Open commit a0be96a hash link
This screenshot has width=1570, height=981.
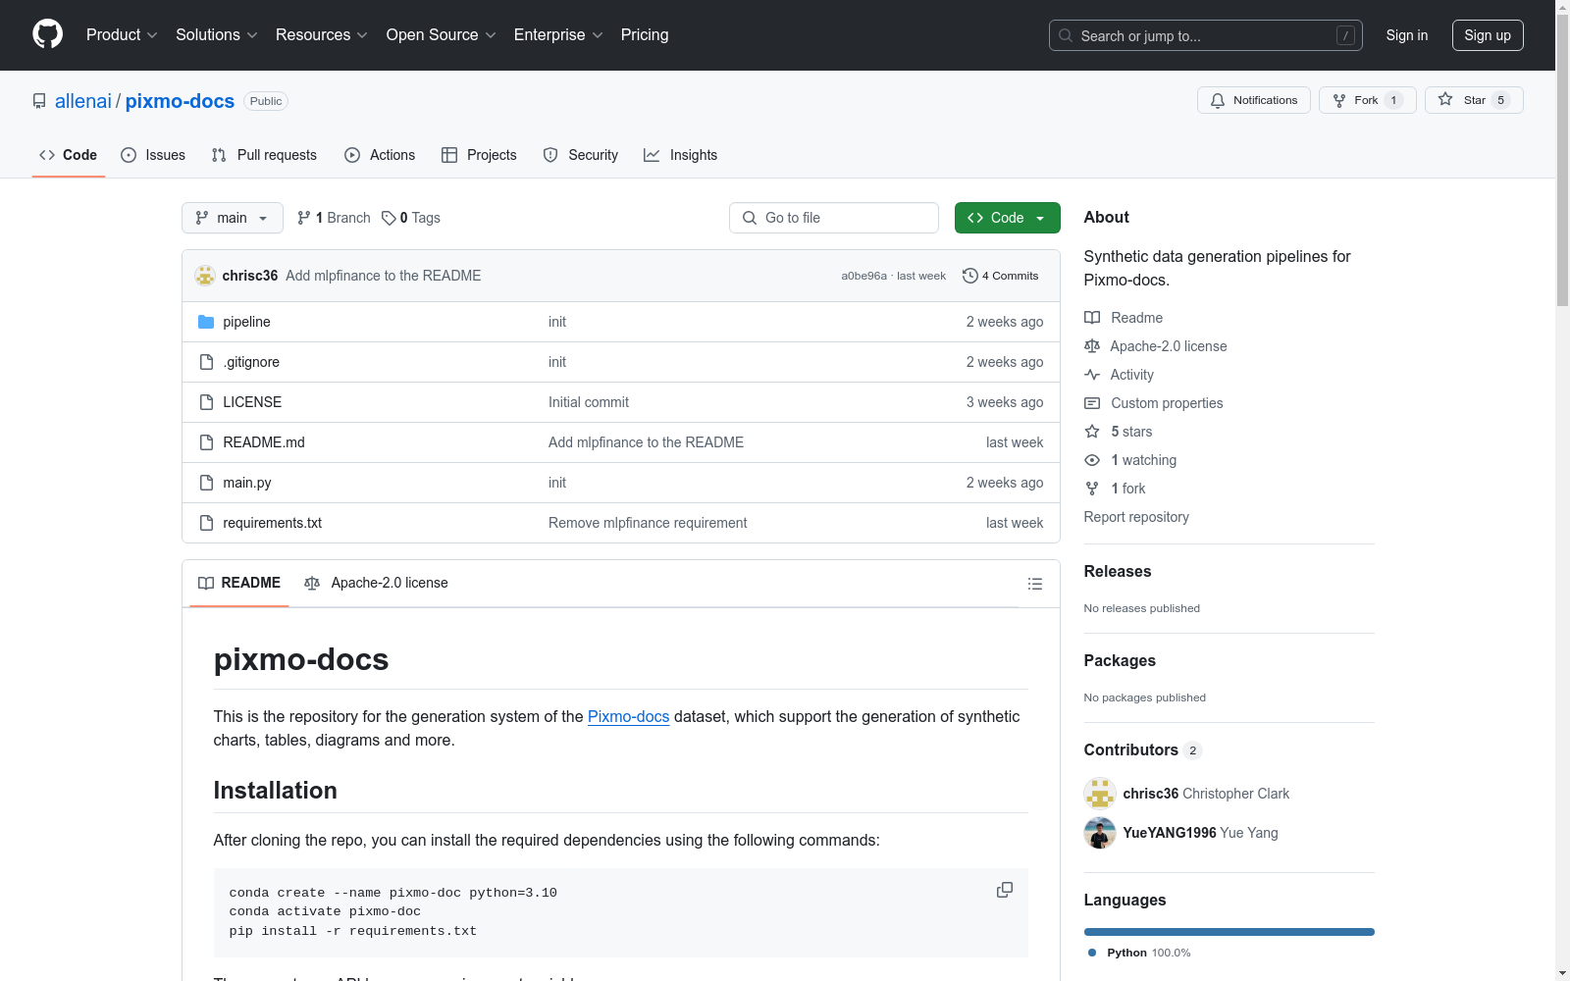click(x=863, y=276)
